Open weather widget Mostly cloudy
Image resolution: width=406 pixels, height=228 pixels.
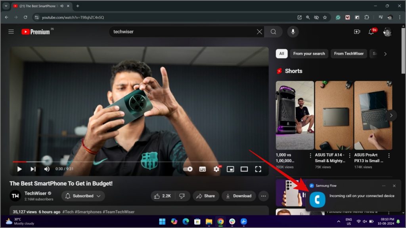[x=20, y=221]
